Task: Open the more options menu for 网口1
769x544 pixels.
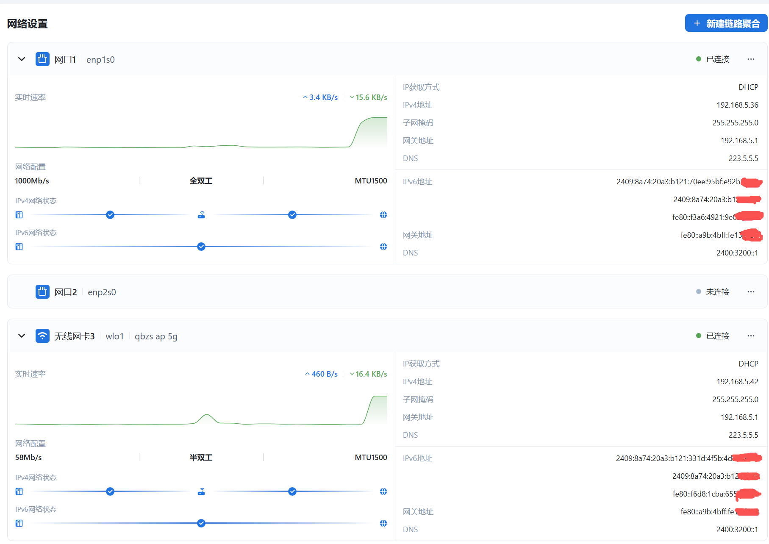Action: pyautogui.click(x=751, y=59)
